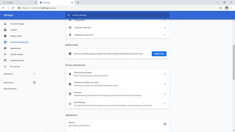This screenshot has width=235, height=132.
Task: Open Addresses and more row
Action: coord(117,35)
